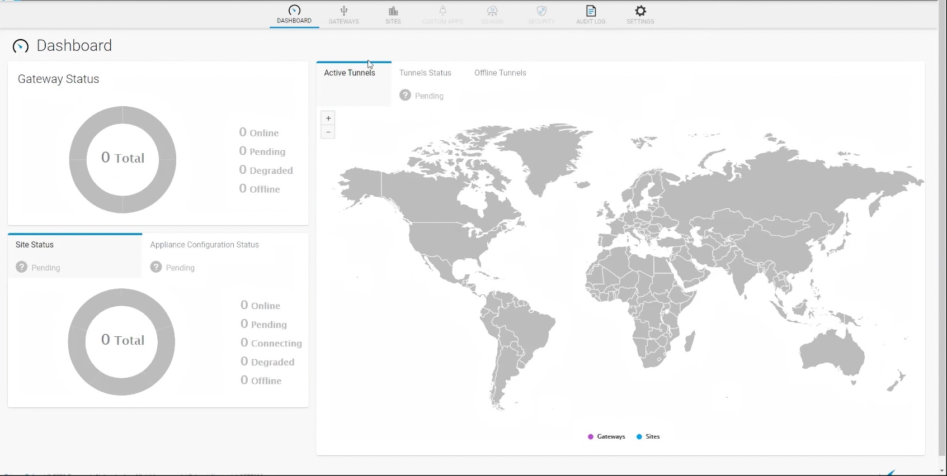Screen dimensions: 947x476
Task: Zoom out on the map
Action: coord(328,132)
